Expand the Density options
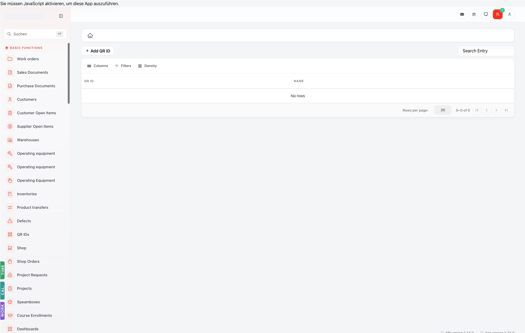The image size is (525, 333). coord(147,66)
